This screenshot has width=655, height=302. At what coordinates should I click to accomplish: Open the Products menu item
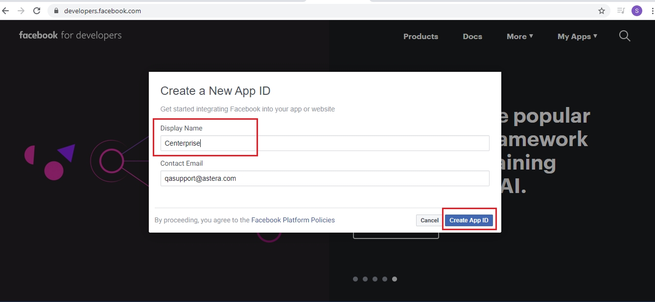(421, 37)
